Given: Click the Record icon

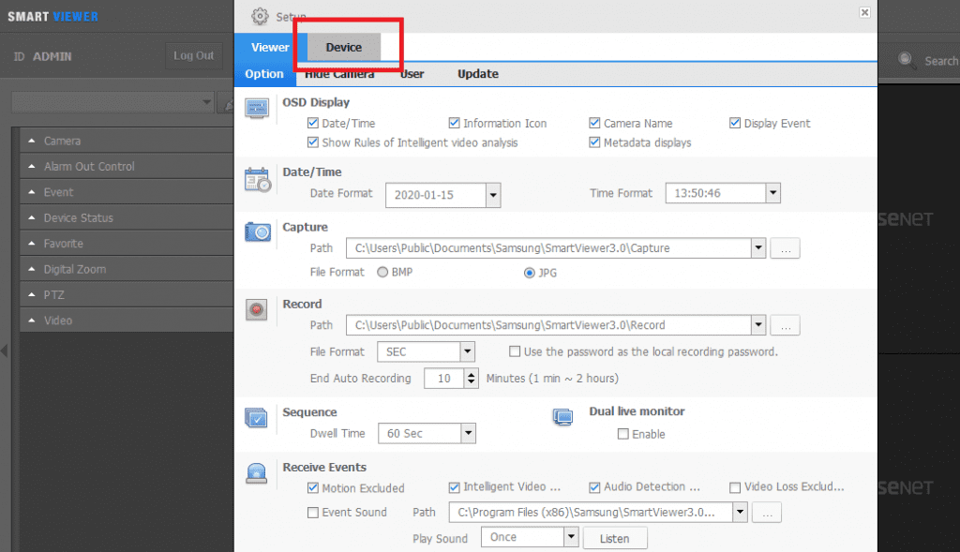Looking at the screenshot, I should pyautogui.click(x=257, y=309).
